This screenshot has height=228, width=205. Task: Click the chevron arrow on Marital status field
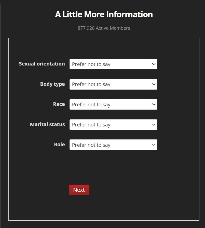click(154, 125)
